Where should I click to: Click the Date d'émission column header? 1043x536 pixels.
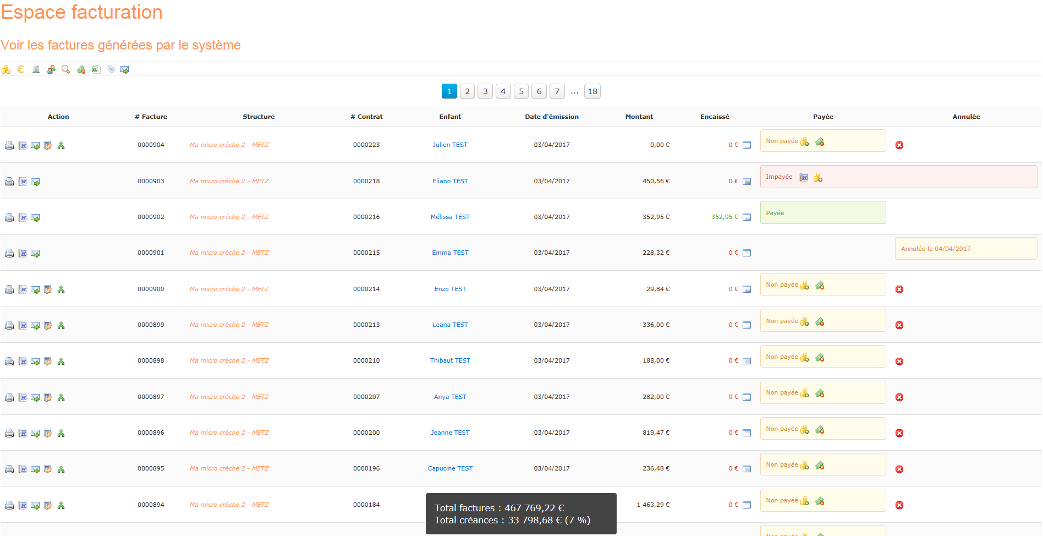point(551,117)
